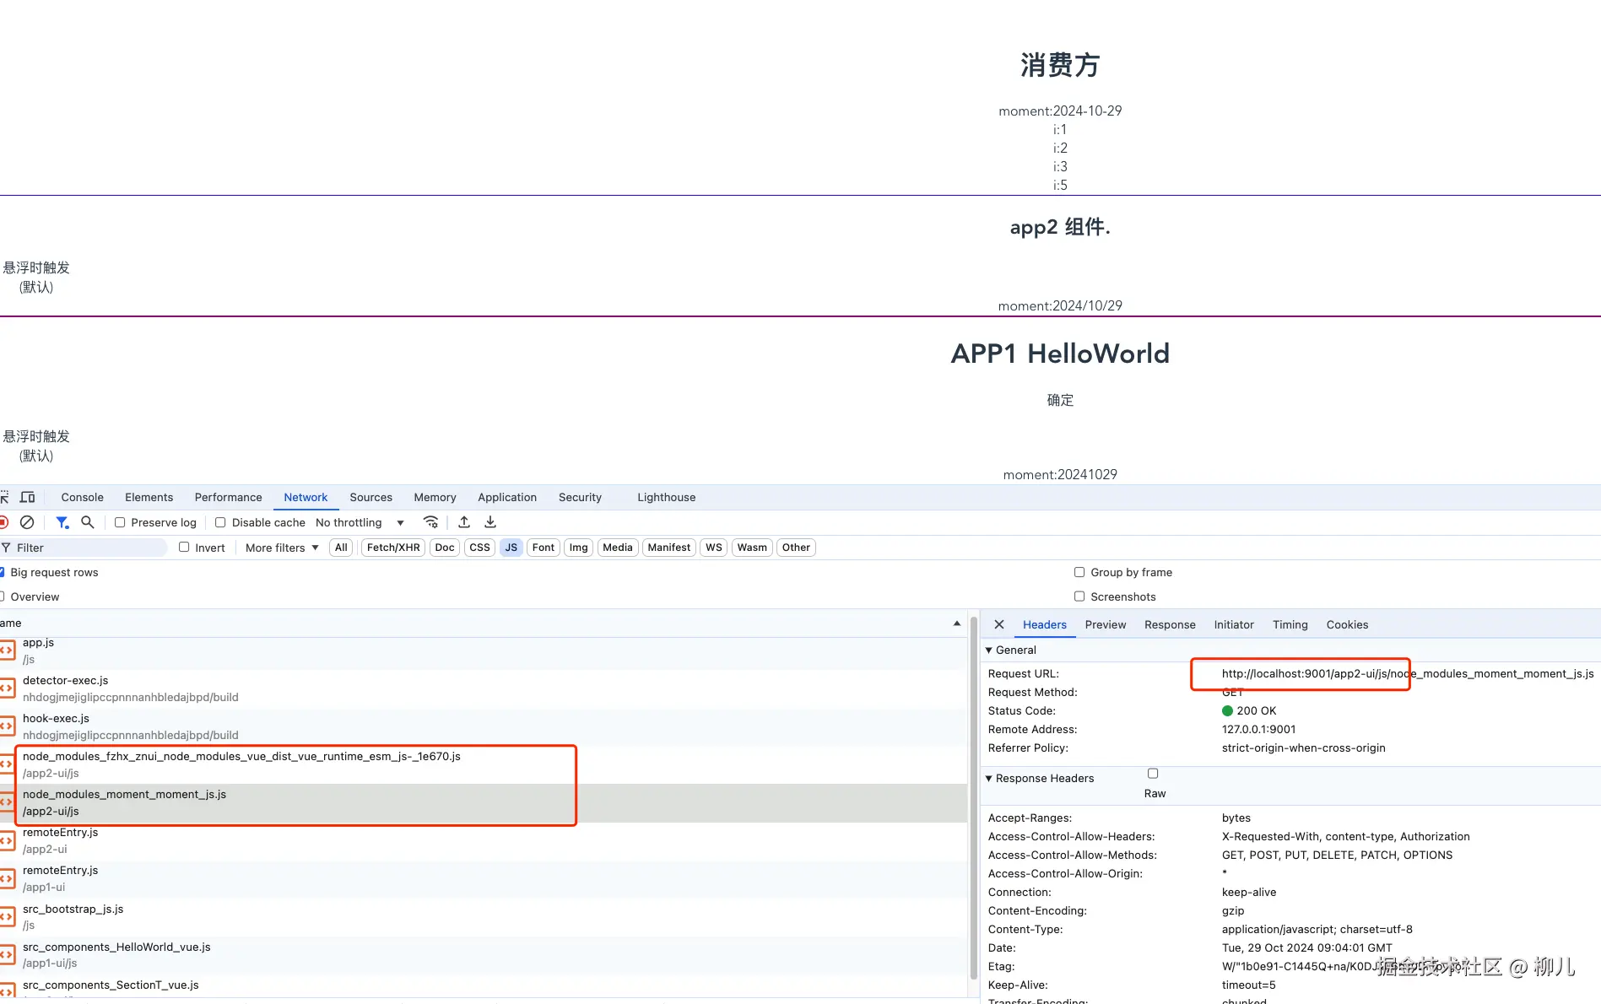Open the Elements tab
This screenshot has width=1601, height=1004.
point(149,498)
